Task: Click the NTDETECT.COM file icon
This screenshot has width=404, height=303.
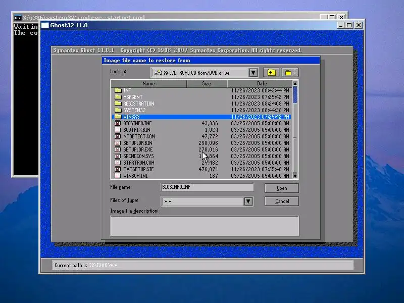Action: (x=118, y=136)
